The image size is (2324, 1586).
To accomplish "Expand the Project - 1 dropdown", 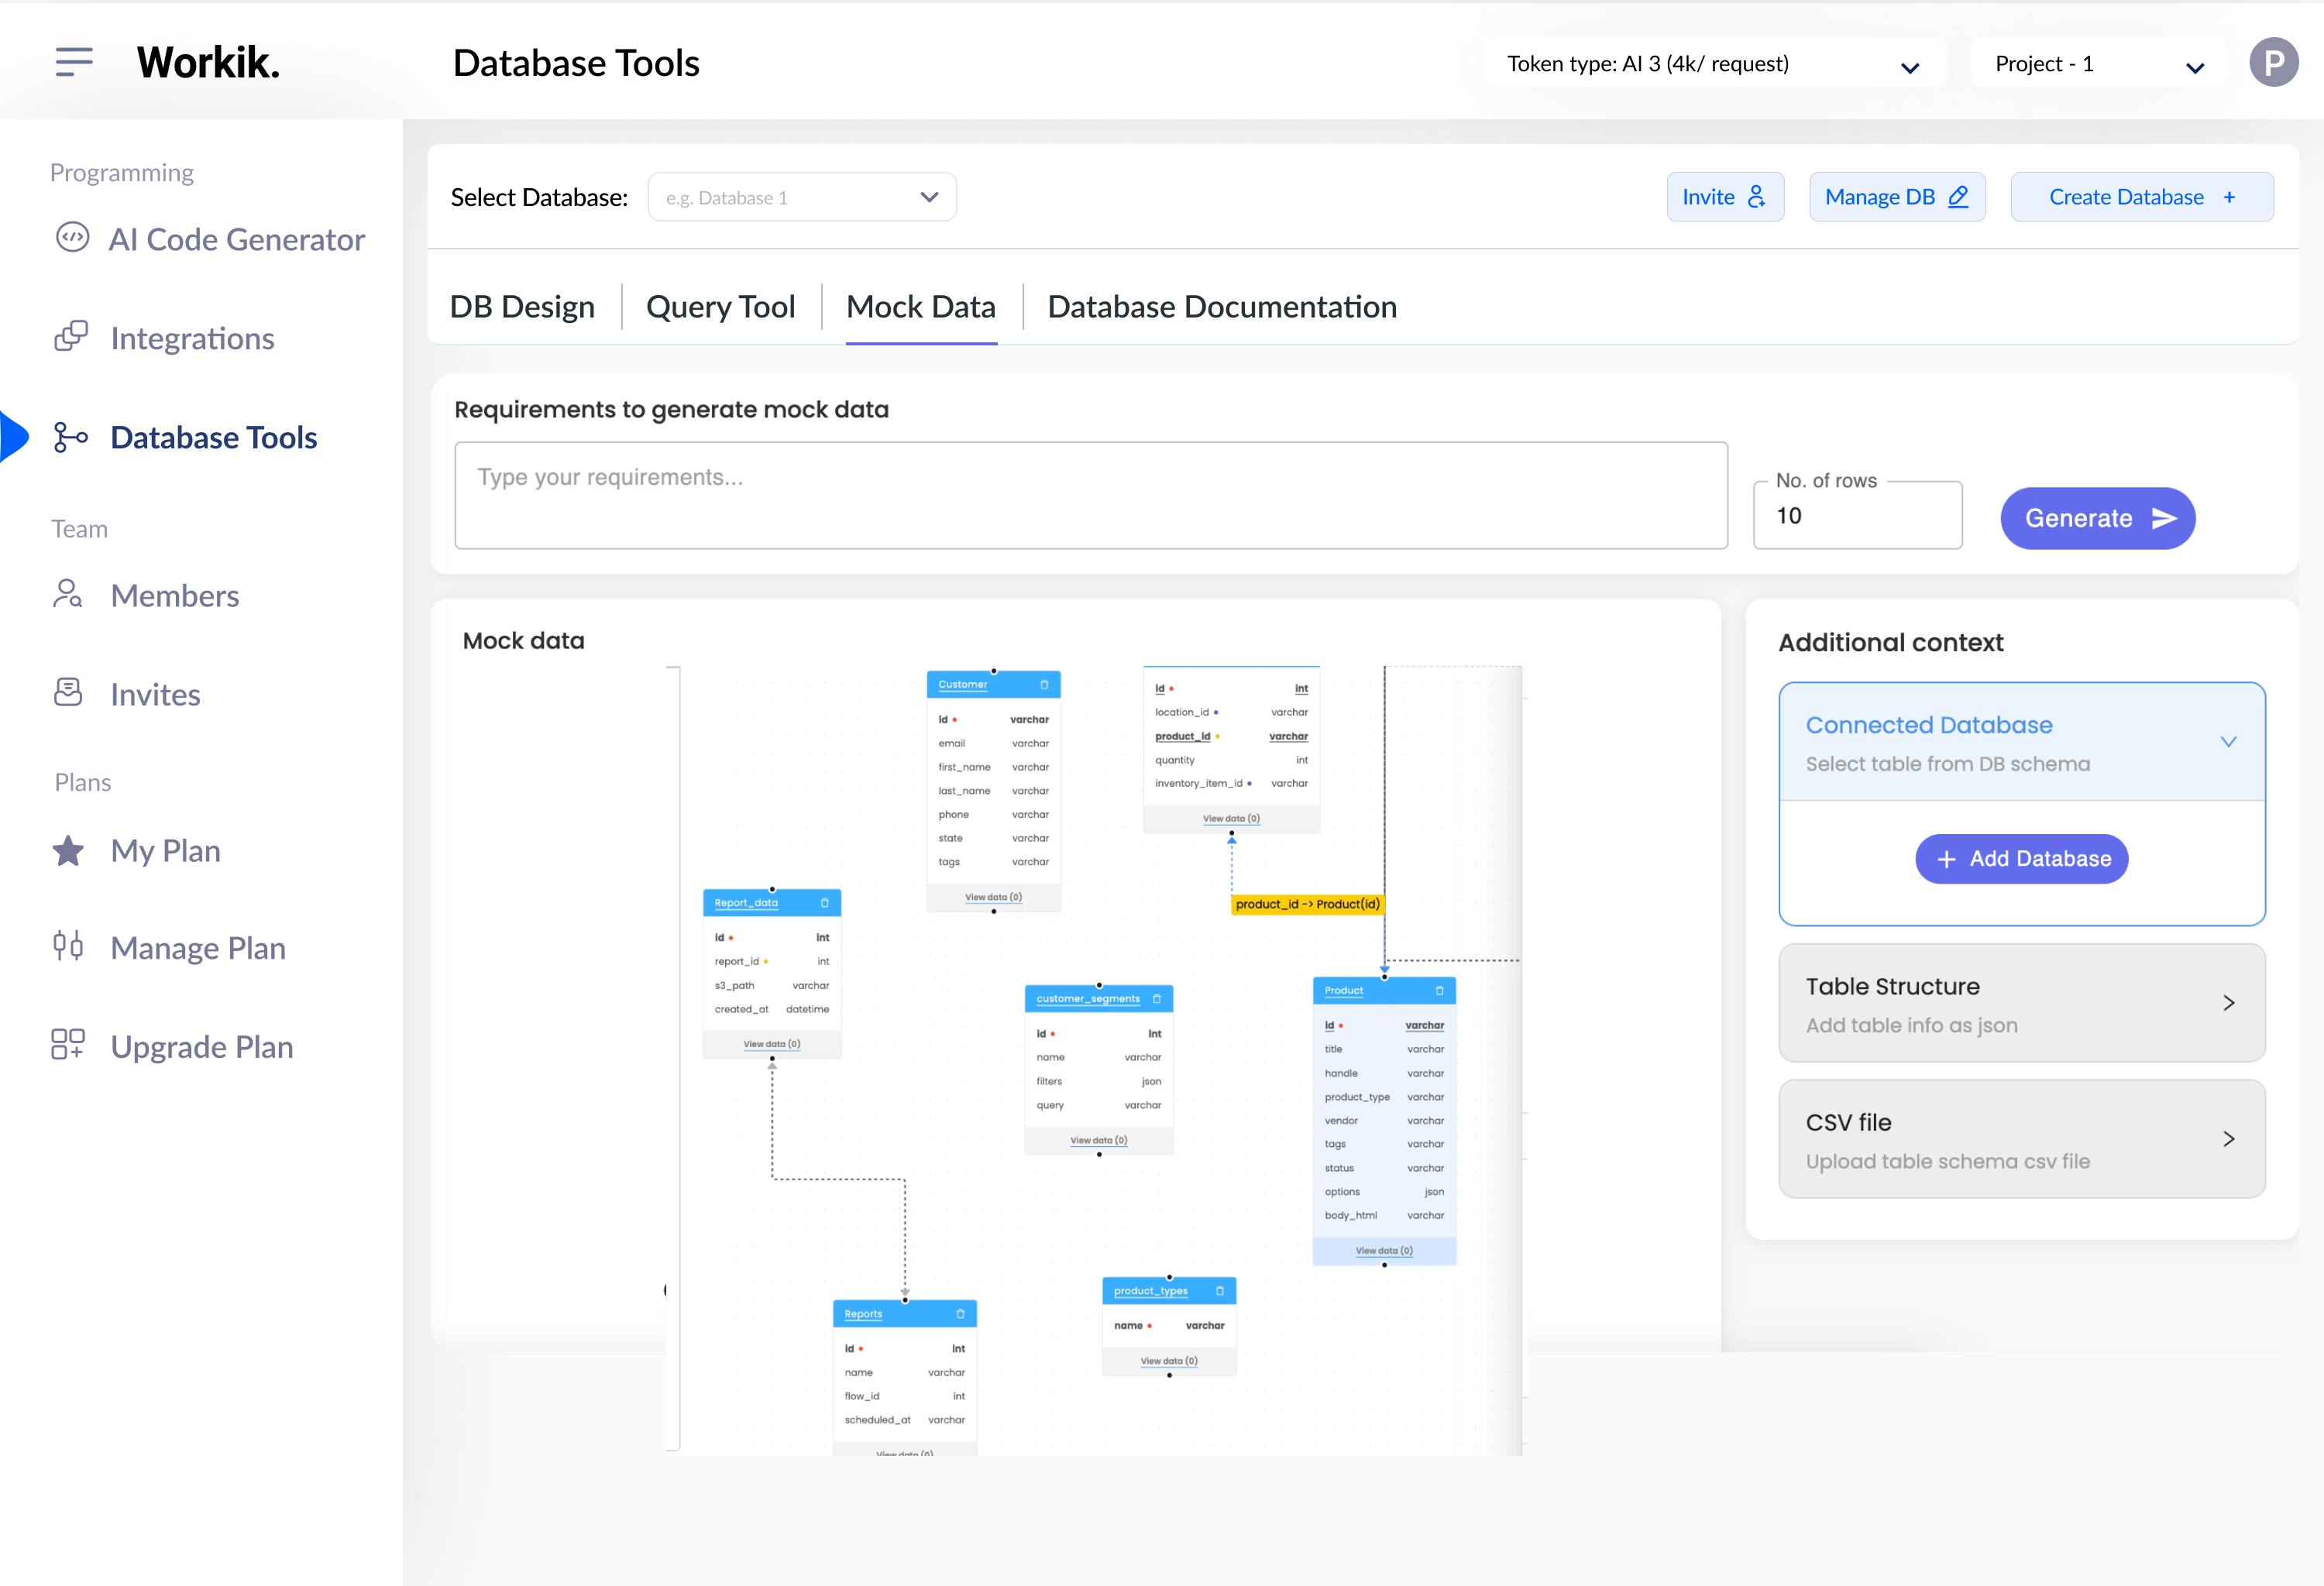I will (2196, 68).
